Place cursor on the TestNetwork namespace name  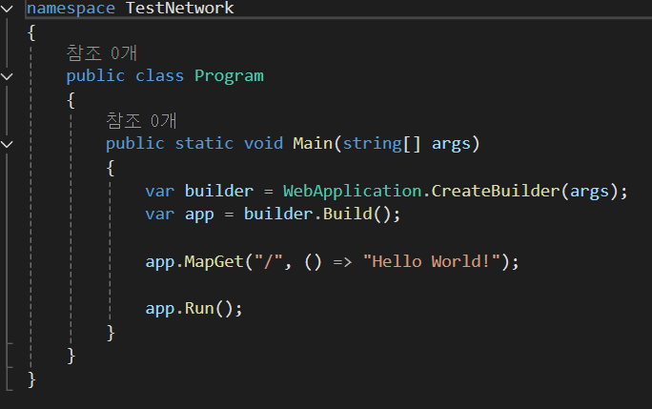(179, 9)
